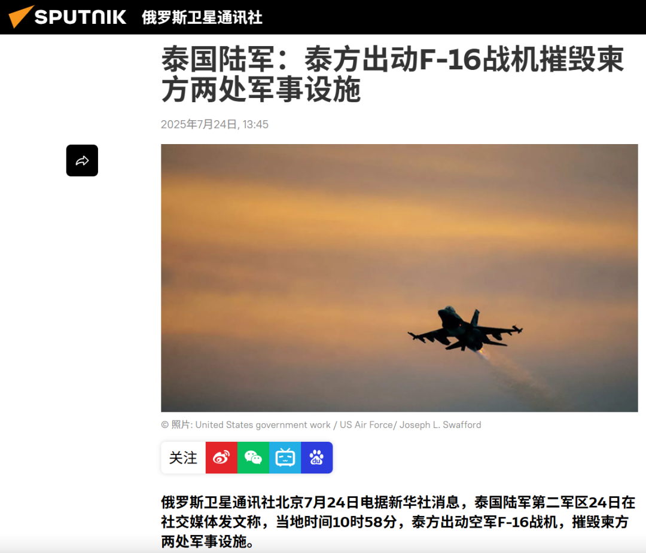Screen dimensions: 646x553
Task: Open the green WeChat follow icon
Action: click(x=253, y=457)
